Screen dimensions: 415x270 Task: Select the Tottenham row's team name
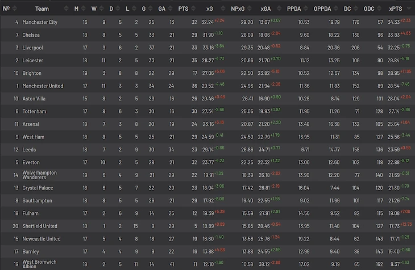click(x=34, y=112)
